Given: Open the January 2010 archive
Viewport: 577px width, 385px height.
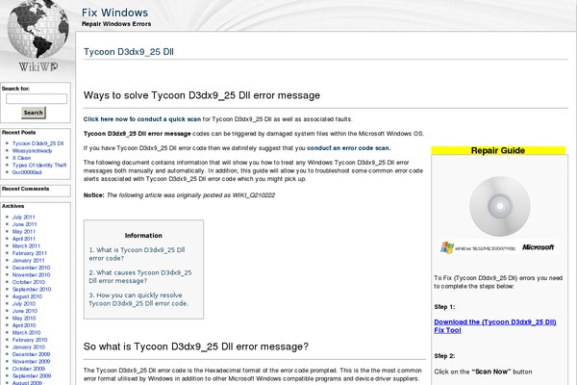Looking at the screenshot, I should [28, 347].
